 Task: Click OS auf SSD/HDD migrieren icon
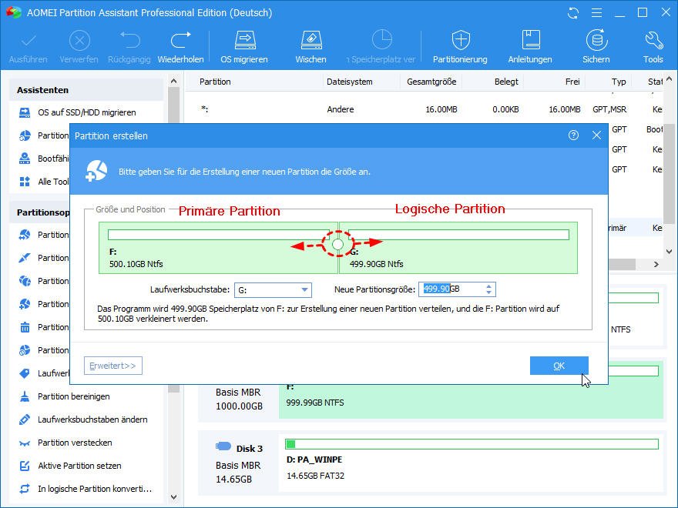(25, 112)
